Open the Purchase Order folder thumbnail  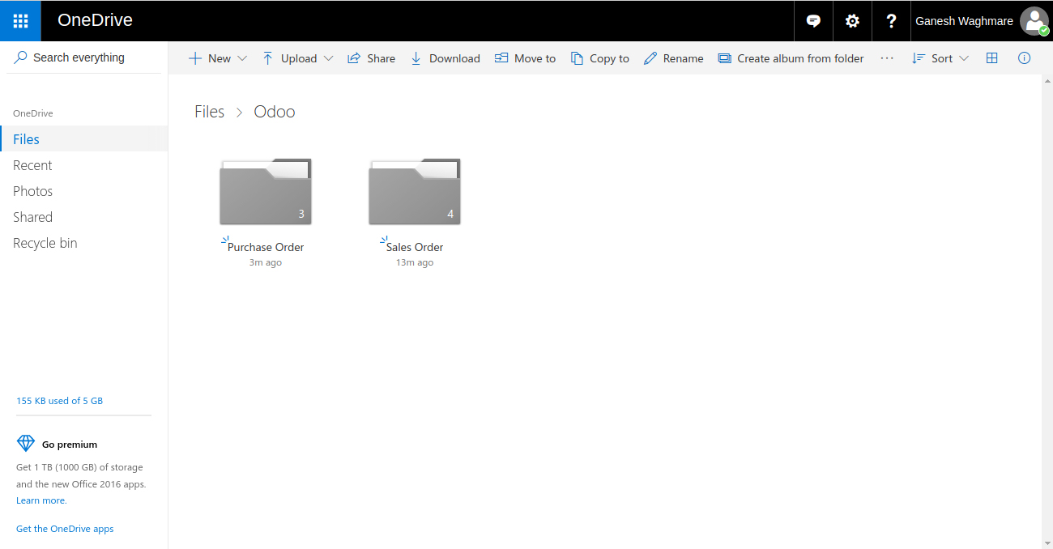[266, 192]
